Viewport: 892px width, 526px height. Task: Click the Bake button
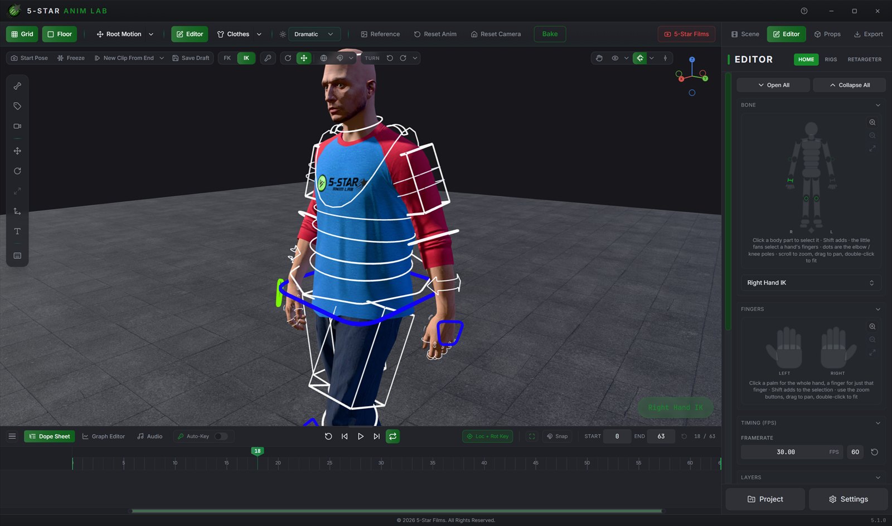[x=550, y=34]
